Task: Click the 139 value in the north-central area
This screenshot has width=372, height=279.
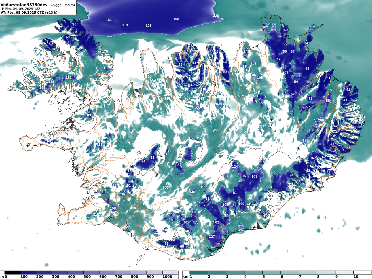Action: click(x=219, y=104)
